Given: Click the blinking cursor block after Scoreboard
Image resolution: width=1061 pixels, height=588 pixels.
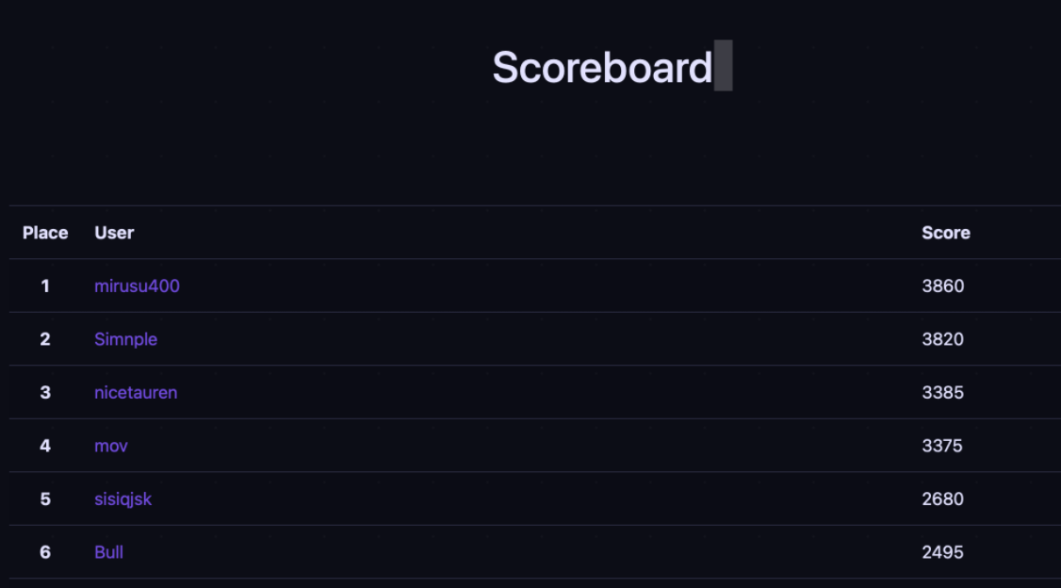Looking at the screenshot, I should coord(724,65).
